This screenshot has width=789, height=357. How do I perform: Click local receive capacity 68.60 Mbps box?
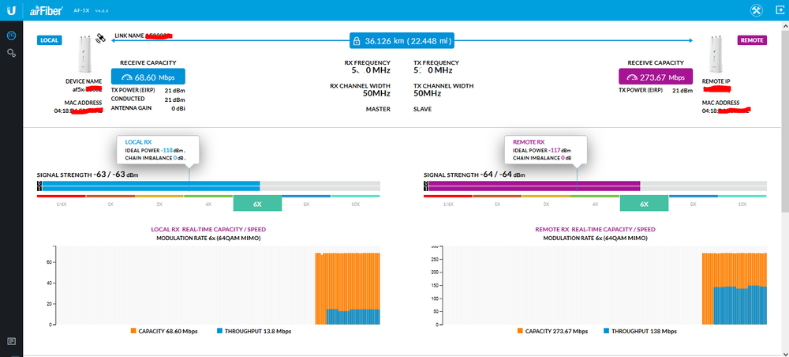click(148, 77)
